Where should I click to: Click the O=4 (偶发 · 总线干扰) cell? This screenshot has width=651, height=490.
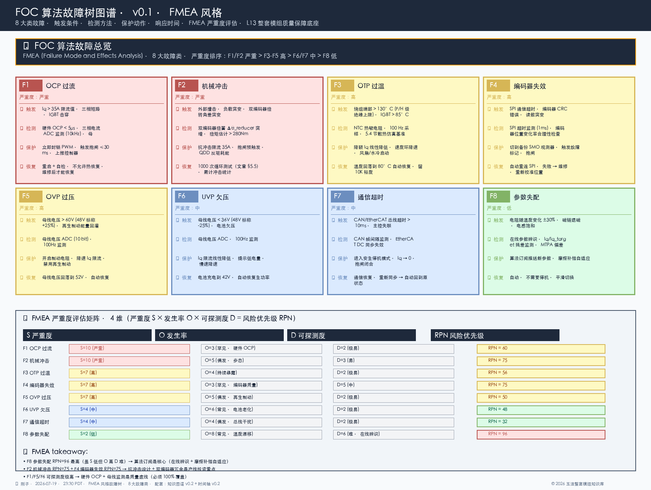pyautogui.click(x=262, y=422)
